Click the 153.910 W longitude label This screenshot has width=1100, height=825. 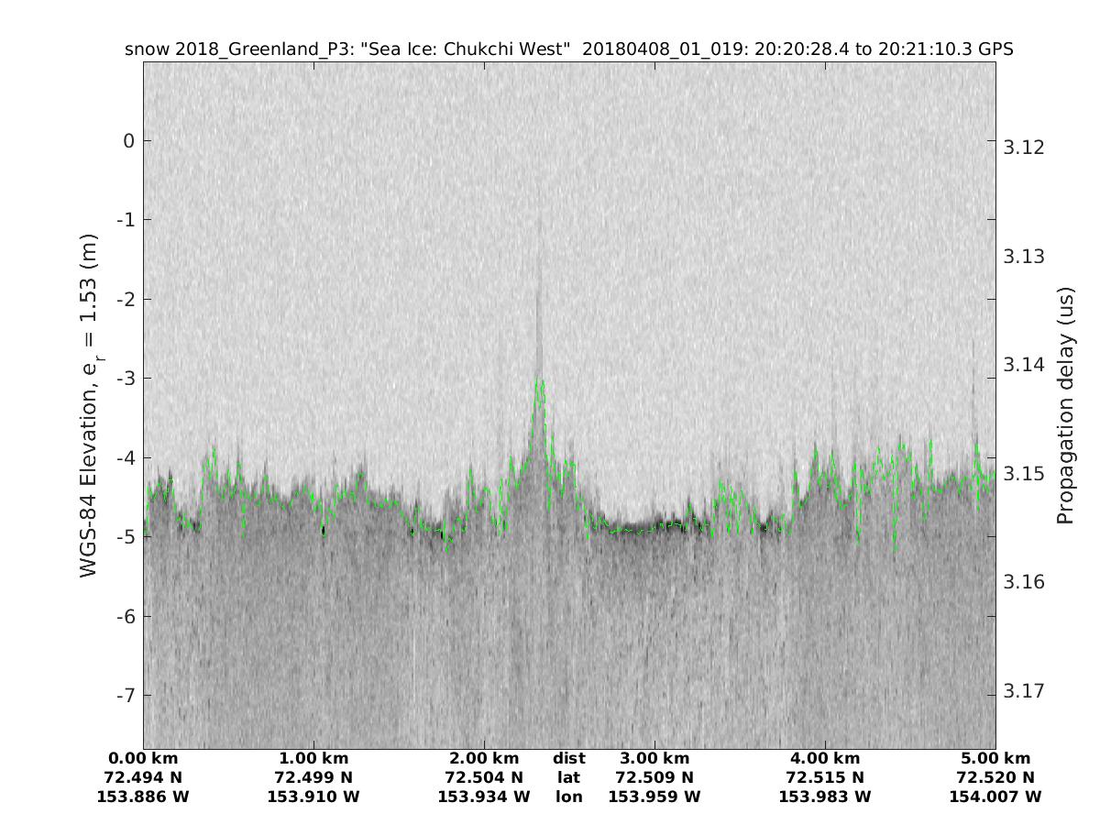tap(313, 797)
